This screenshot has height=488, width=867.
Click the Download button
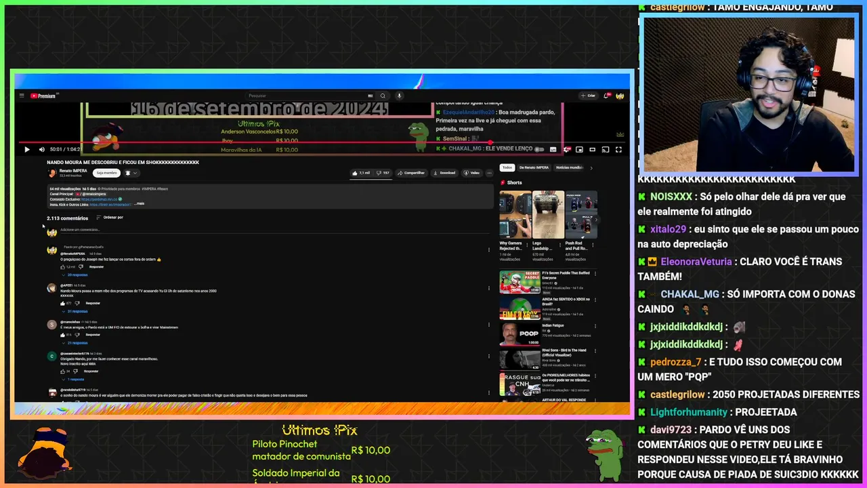point(444,173)
